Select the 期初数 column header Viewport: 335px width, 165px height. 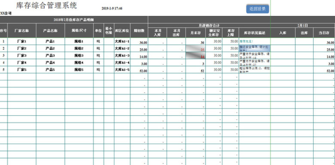[139, 30]
